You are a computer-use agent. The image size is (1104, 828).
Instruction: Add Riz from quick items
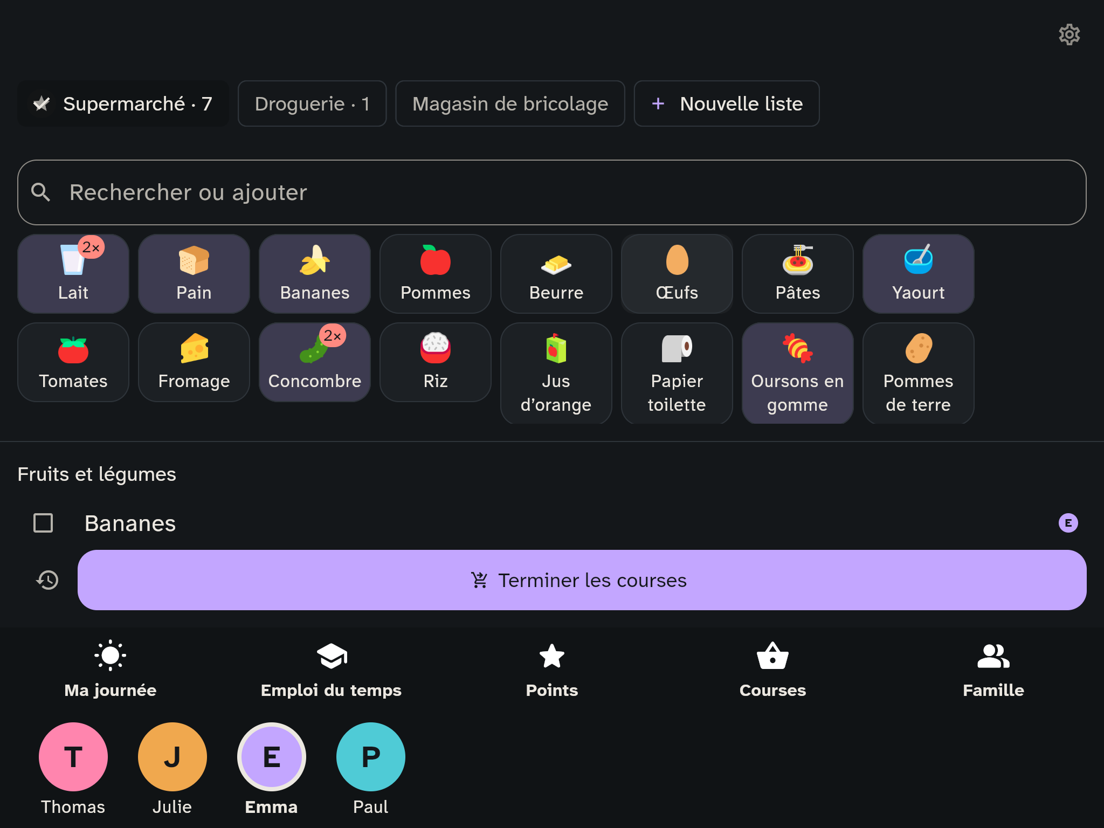point(436,362)
